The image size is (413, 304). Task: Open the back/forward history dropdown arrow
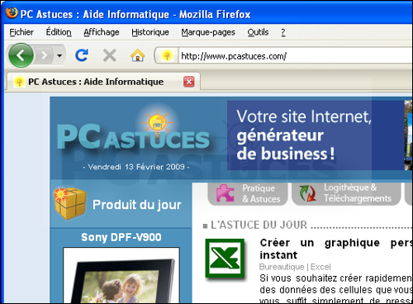[59, 55]
